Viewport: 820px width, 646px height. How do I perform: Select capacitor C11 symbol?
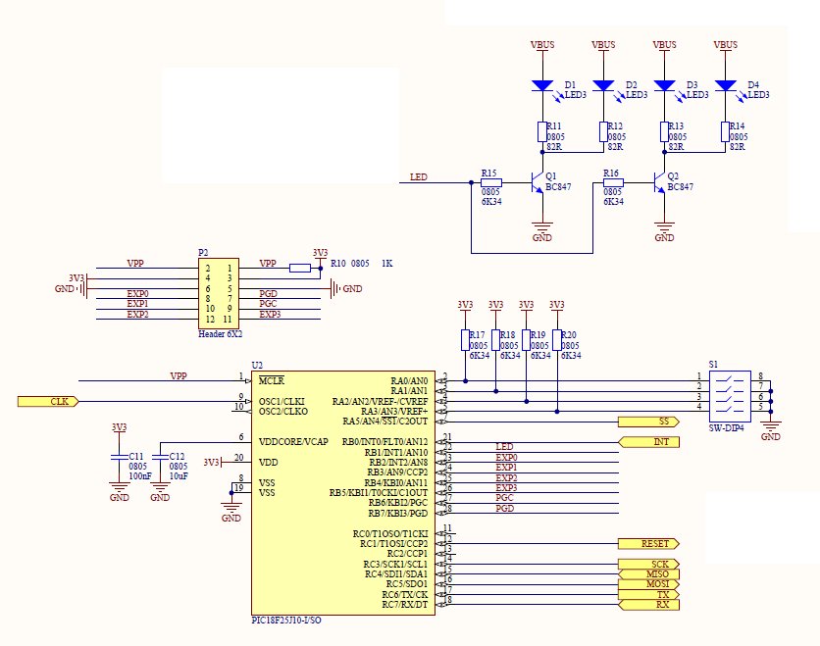tap(120, 458)
